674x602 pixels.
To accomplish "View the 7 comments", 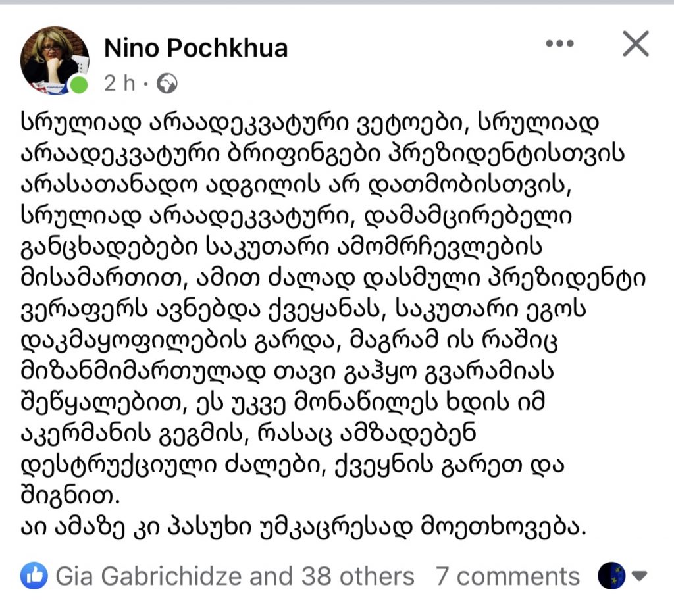I will [x=507, y=576].
